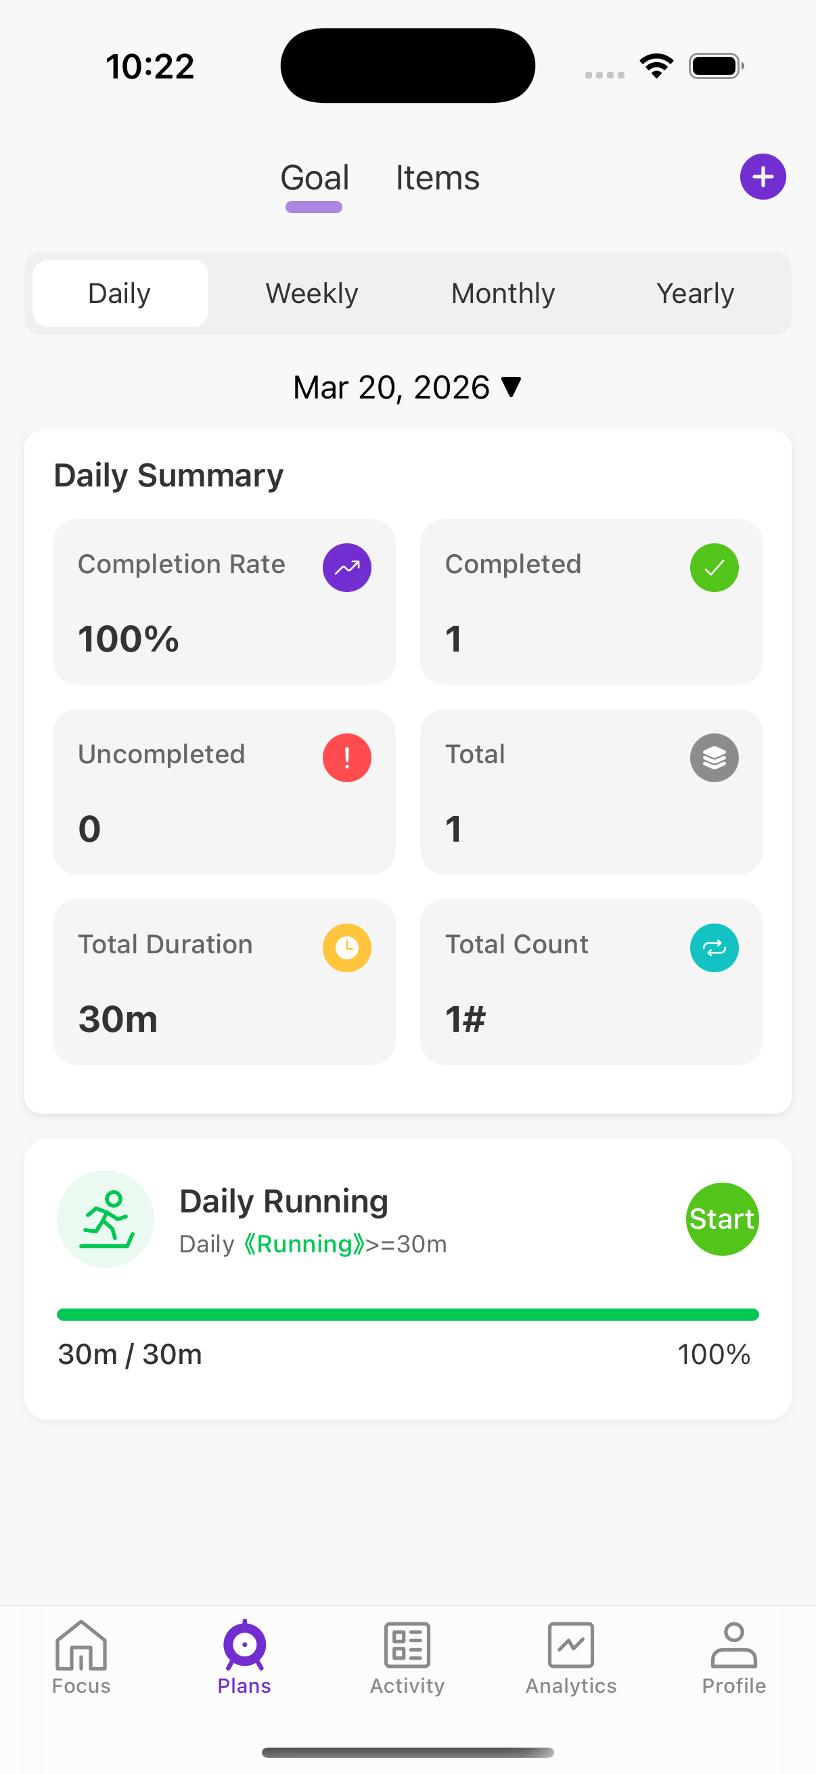Tap the teal Total Count repeat icon
Image resolution: width=816 pixels, height=1774 pixels.
(x=714, y=948)
